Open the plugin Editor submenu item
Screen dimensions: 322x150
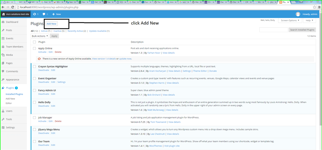click(x=9, y=103)
